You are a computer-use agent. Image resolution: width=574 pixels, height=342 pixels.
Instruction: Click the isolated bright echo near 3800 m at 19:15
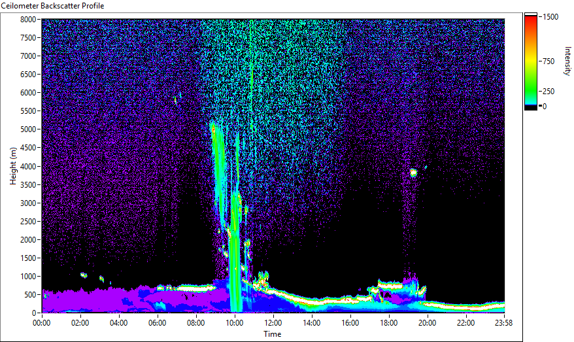(414, 173)
